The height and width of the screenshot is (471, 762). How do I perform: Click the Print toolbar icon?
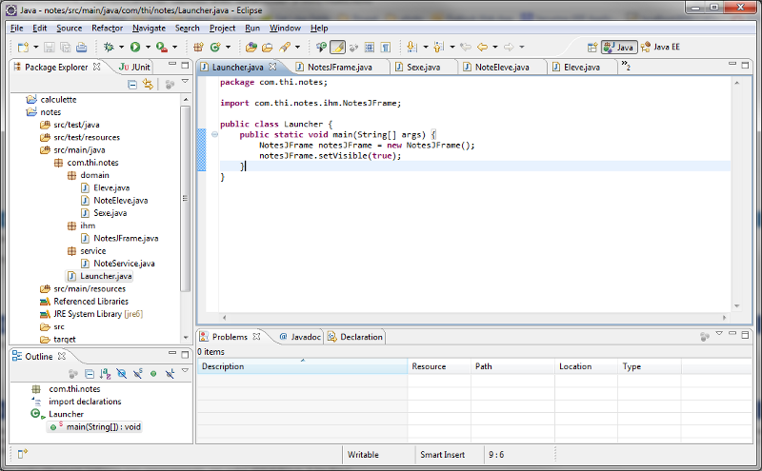82,47
